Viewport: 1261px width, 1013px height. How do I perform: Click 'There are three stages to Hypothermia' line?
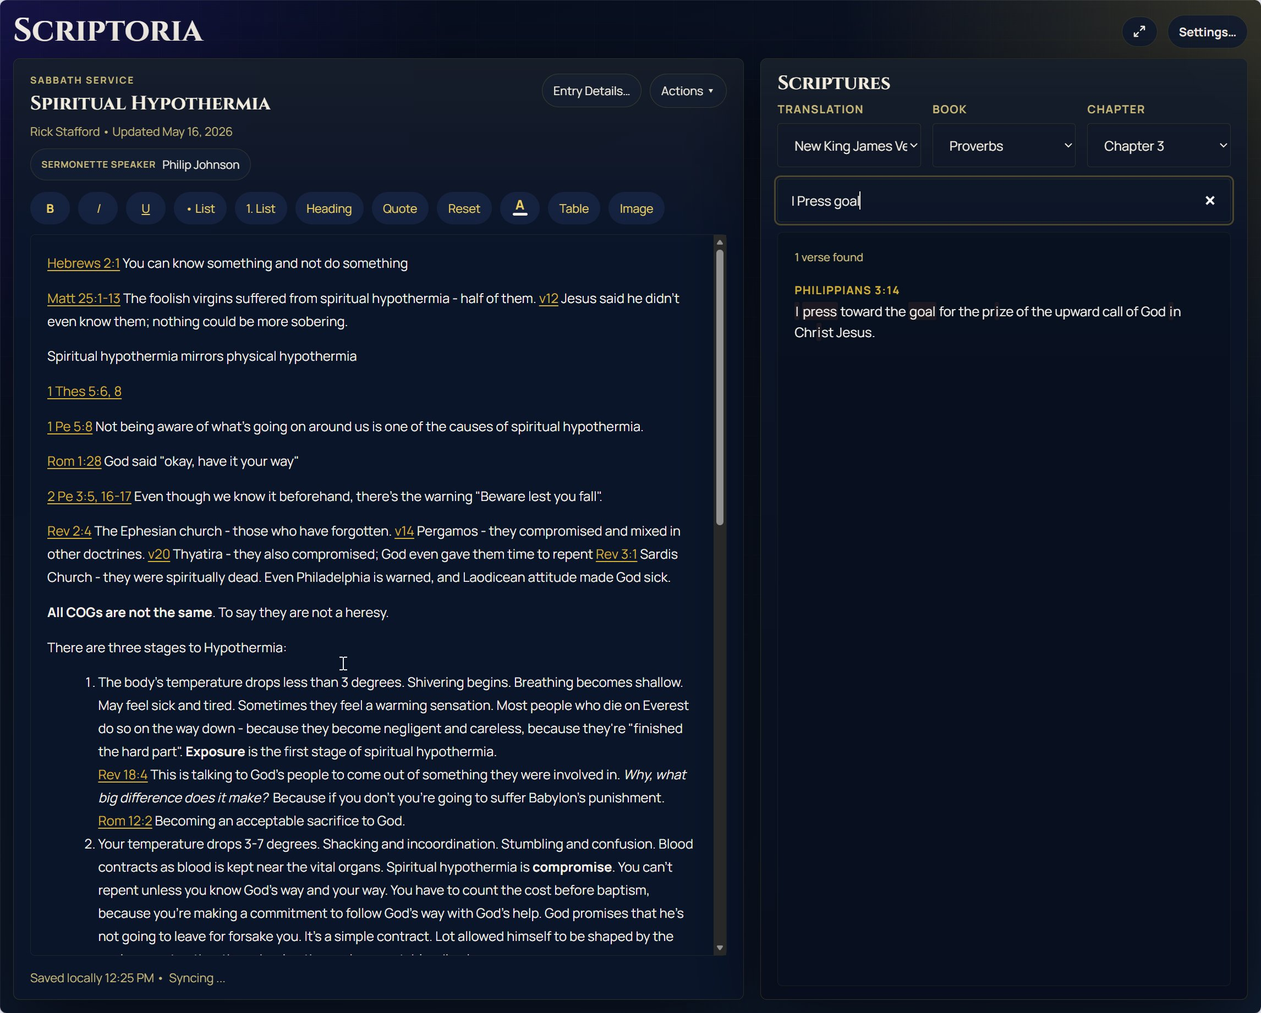(167, 647)
